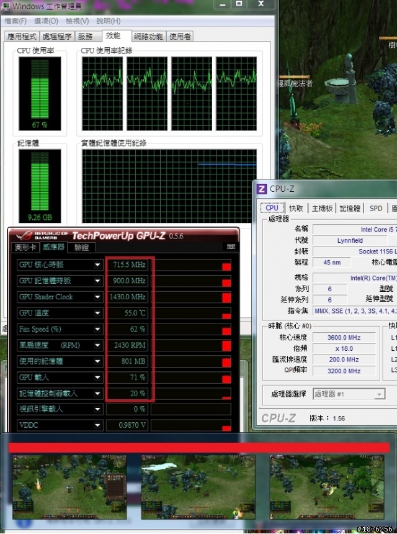Expand the GPU 核心時脈 sensor dropdown
The image size is (397, 534).
tap(97, 265)
